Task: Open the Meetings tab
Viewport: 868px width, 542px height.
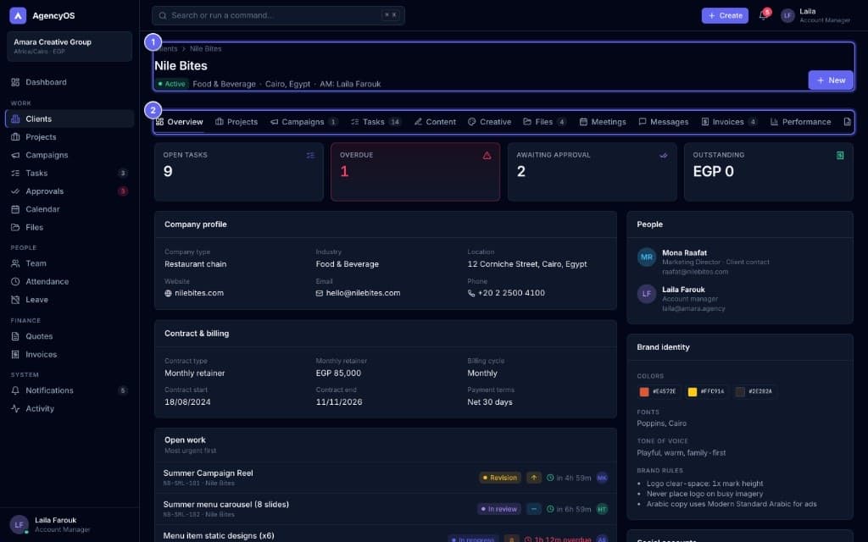Action: click(x=603, y=122)
